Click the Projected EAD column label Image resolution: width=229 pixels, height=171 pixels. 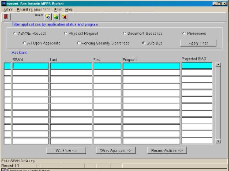pyautogui.click(x=194, y=59)
